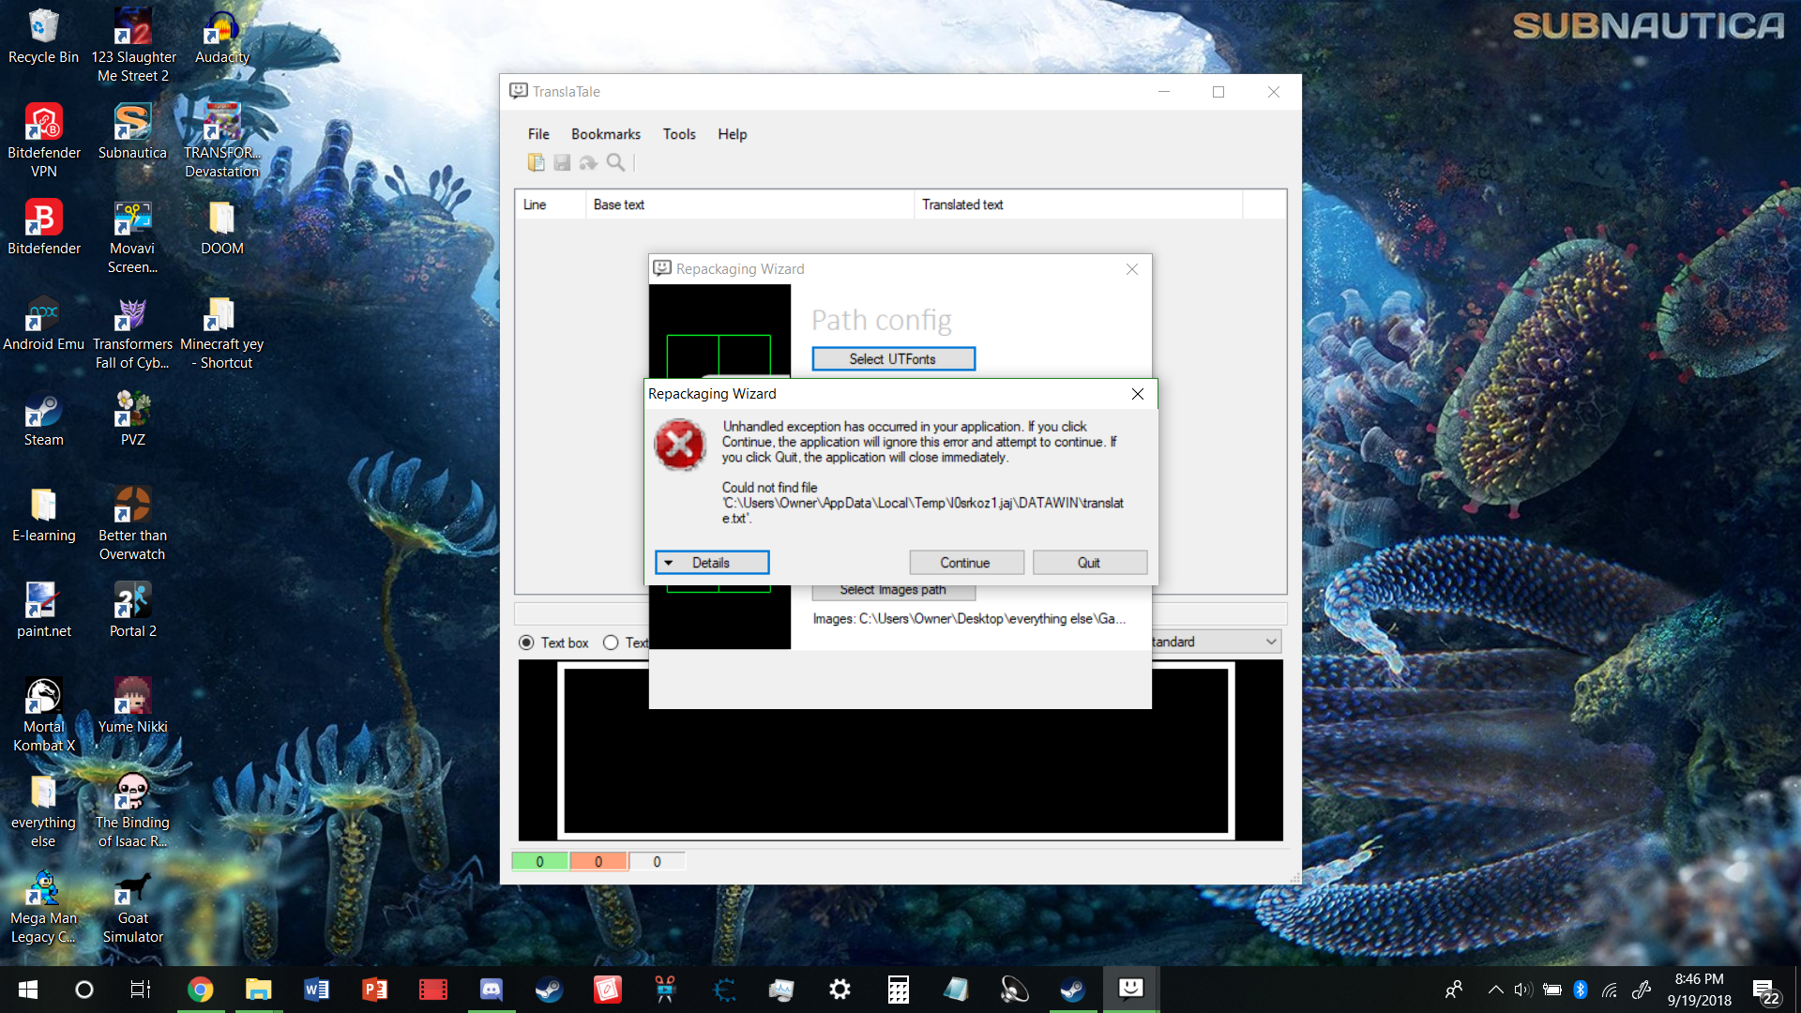Show hidden system tray icons chevron
Screen dimensions: 1801x1013
pos(1495,990)
